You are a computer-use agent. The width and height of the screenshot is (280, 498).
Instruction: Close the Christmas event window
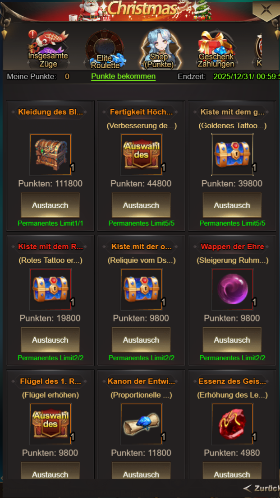(266, 9)
